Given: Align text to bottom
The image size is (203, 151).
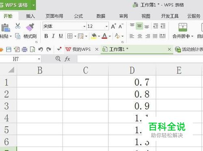Looking at the screenshot, I should (147, 26).
